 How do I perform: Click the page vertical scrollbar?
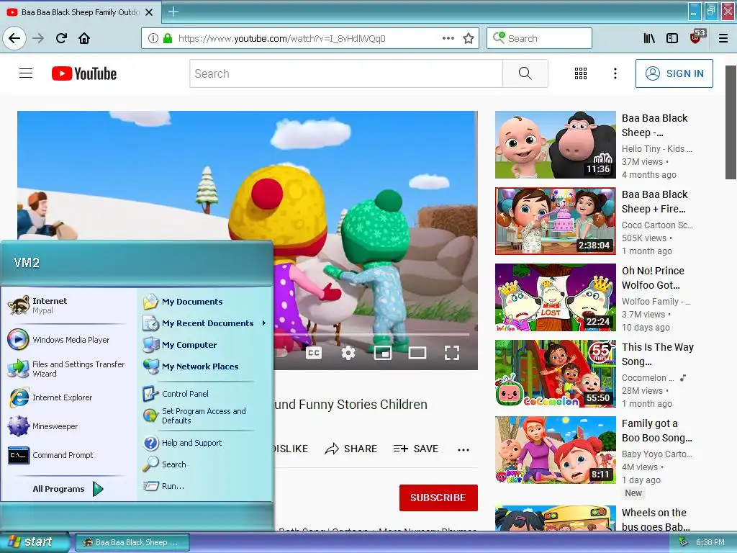731,122
